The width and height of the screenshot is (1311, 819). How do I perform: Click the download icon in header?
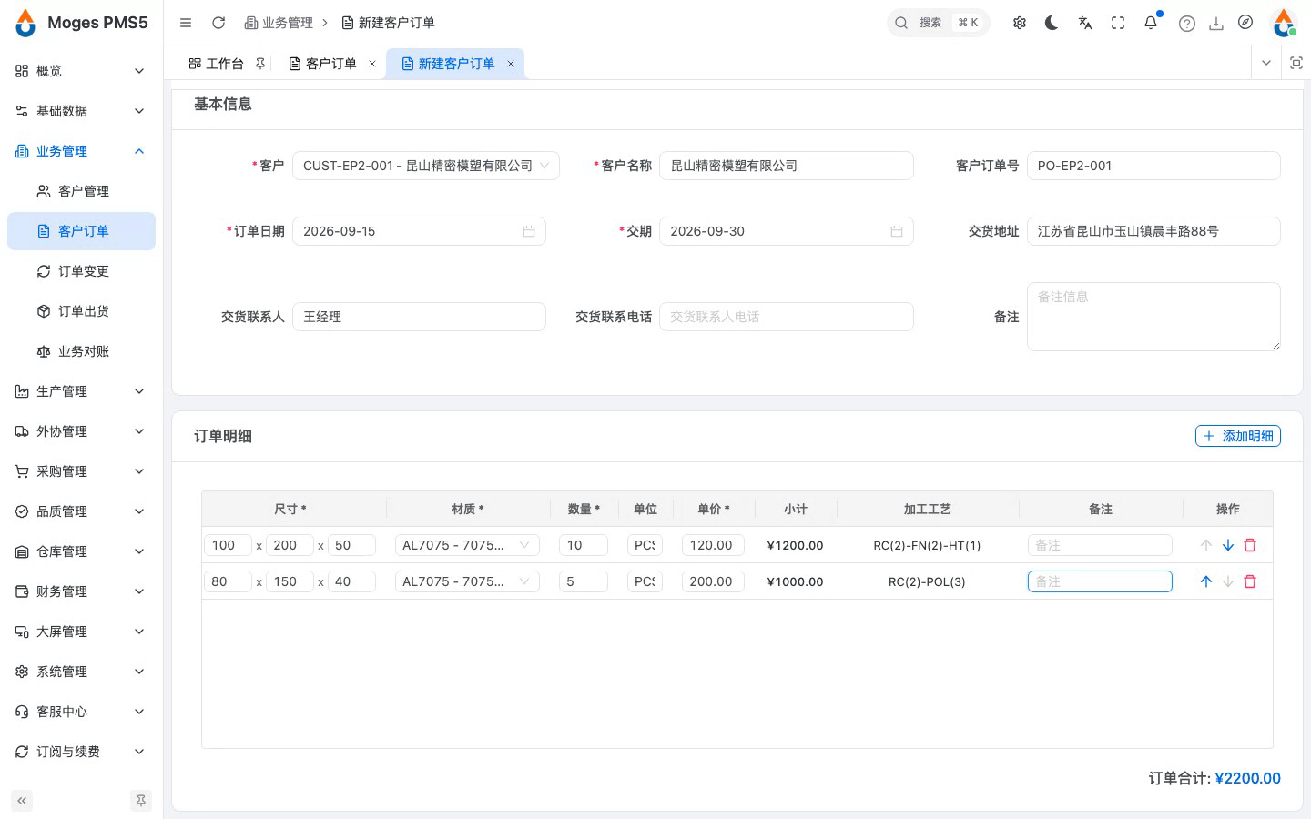point(1216,24)
